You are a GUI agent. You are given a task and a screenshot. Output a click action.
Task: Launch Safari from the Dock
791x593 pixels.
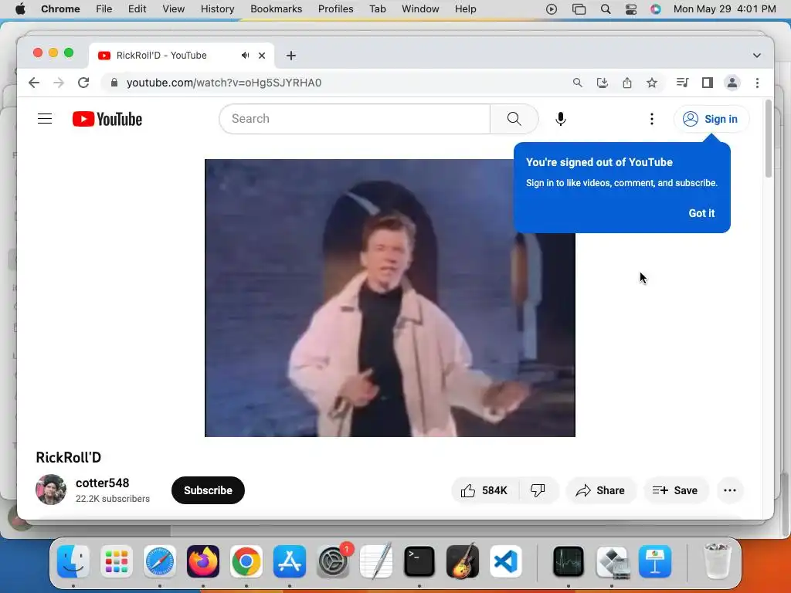[160, 561]
